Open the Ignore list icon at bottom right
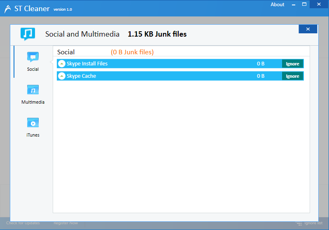This screenshot has width=329, height=230. pyautogui.click(x=299, y=223)
